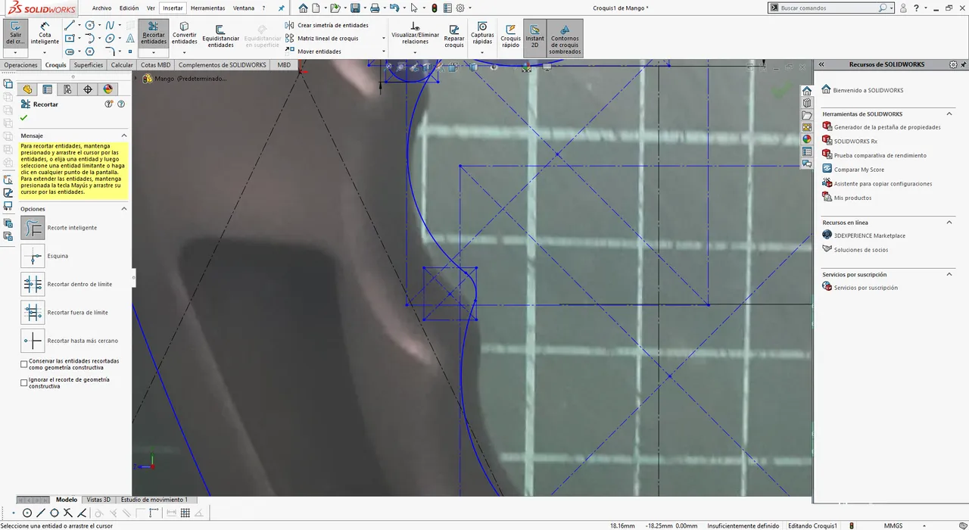Open dropdown under Recortar entidades
The width and height of the screenshot is (969, 530).
point(154,52)
